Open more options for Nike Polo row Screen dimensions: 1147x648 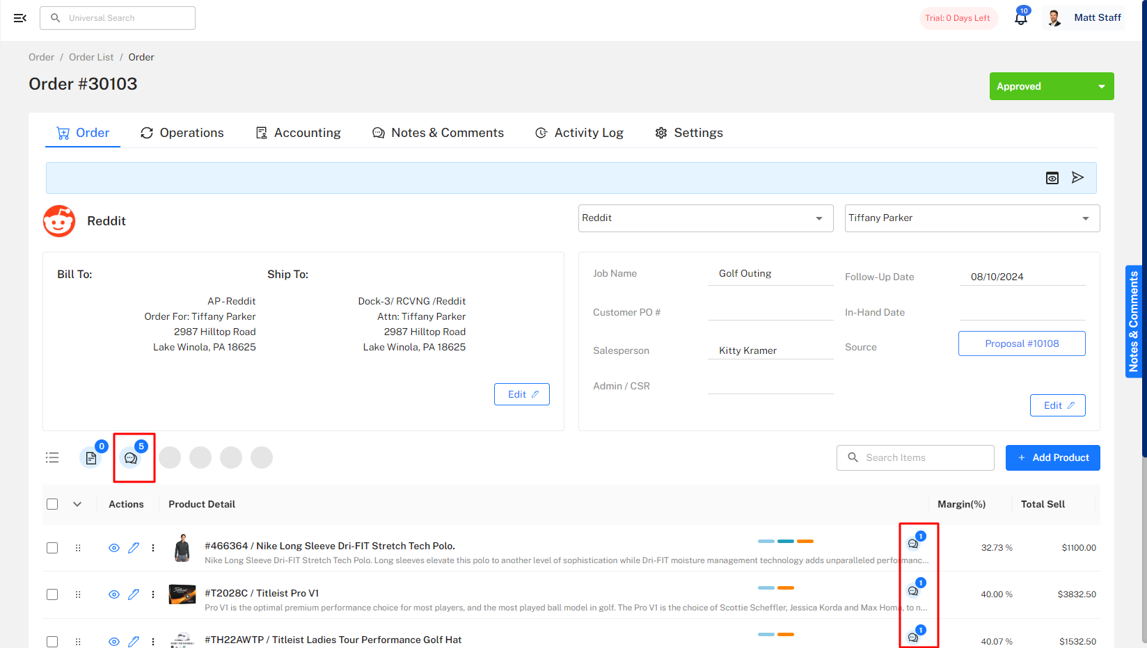pyautogui.click(x=153, y=548)
